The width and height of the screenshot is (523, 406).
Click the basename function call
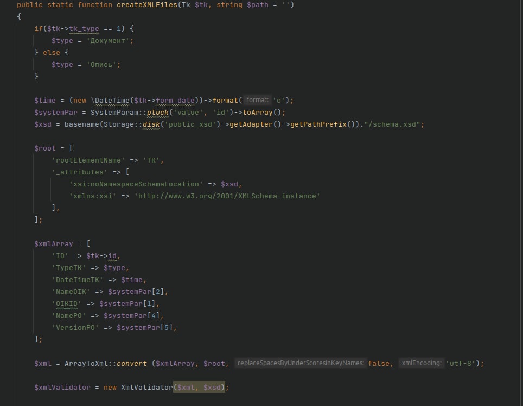click(82, 124)
